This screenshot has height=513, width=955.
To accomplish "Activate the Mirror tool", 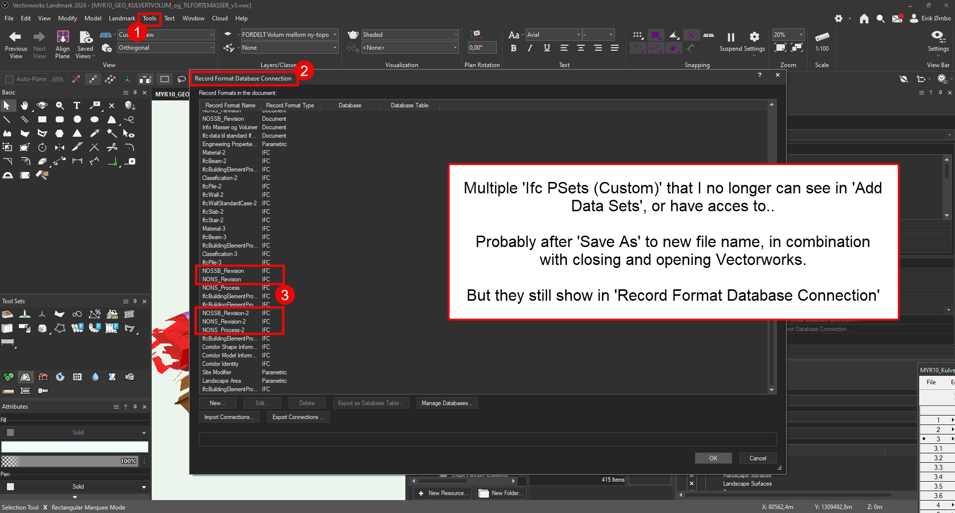I will coord(60,147).
